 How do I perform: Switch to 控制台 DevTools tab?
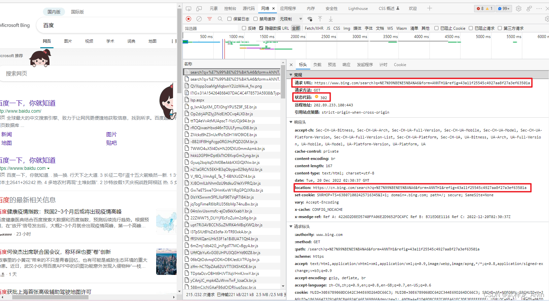pyautogui.click(x=230, y=9)
